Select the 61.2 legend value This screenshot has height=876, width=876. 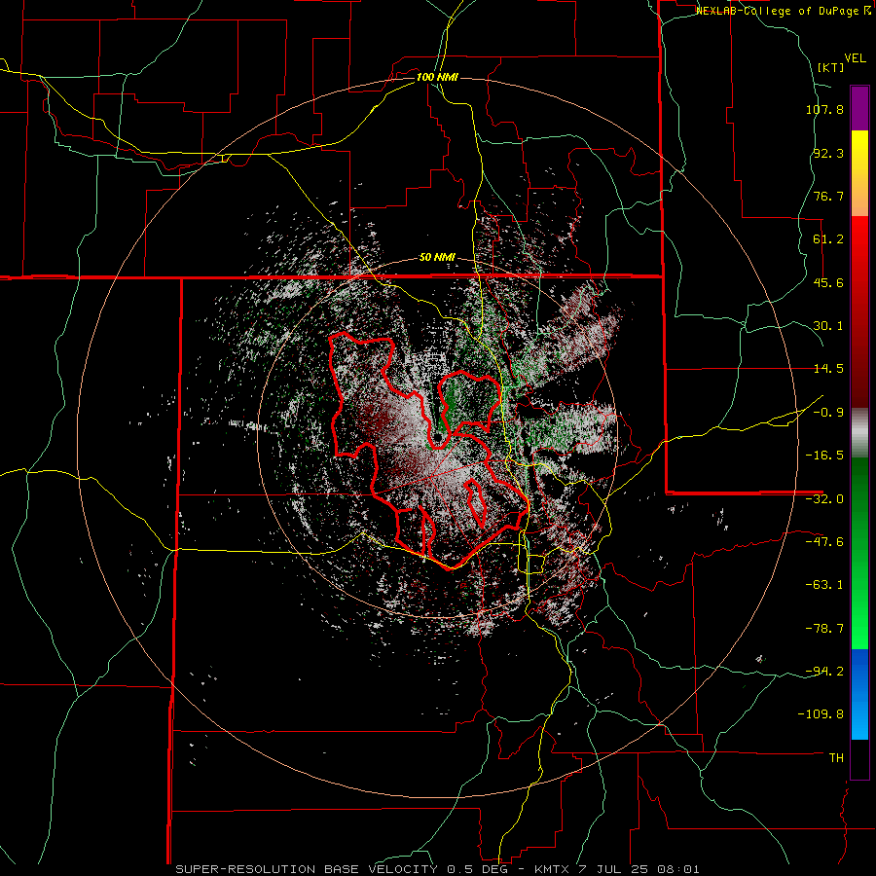[828, 239]
